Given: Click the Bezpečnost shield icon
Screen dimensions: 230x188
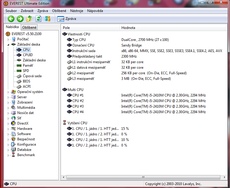Looking at the screenshot, I should (x=13, y=139).
